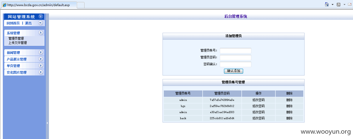Collapse the 系统管理 section

41,33
